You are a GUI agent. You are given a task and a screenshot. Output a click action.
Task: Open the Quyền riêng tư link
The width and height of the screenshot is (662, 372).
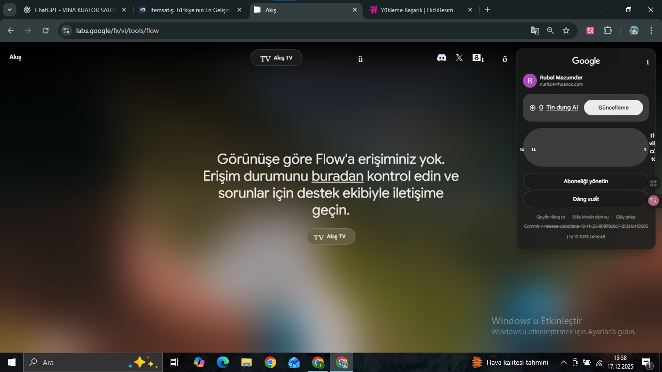point(551,217)
